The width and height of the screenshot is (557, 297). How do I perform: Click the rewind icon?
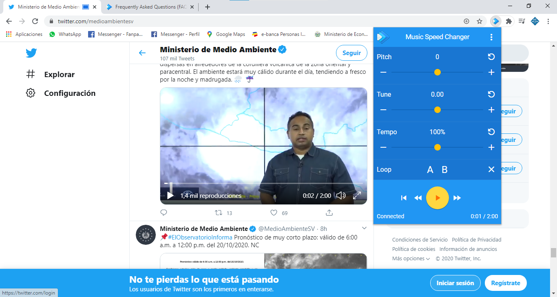pos(418,198)
